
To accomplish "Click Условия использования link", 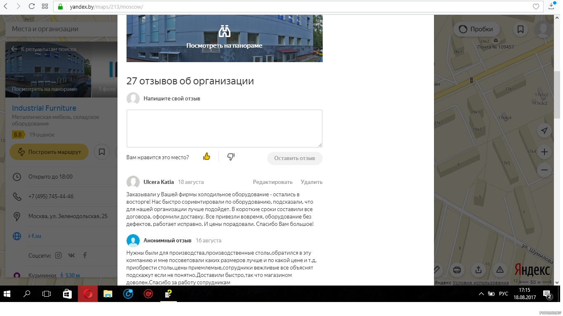I will pyautogui.click(x=481, y=283).
